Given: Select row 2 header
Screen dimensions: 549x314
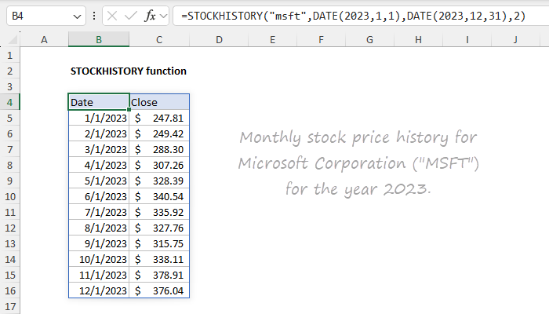Looking at the screenshot, I should tap(9, 71).
